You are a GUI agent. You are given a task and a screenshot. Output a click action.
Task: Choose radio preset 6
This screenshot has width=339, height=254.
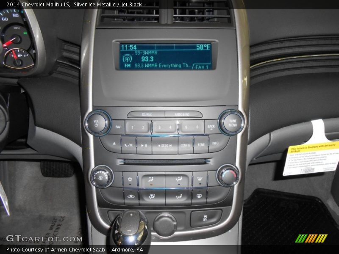pos(197,127)
